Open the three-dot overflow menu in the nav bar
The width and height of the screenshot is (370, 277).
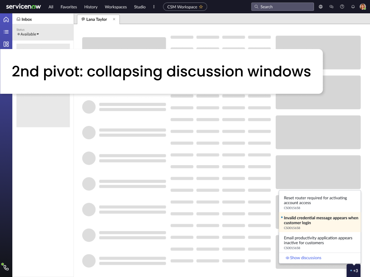[154, 6]
